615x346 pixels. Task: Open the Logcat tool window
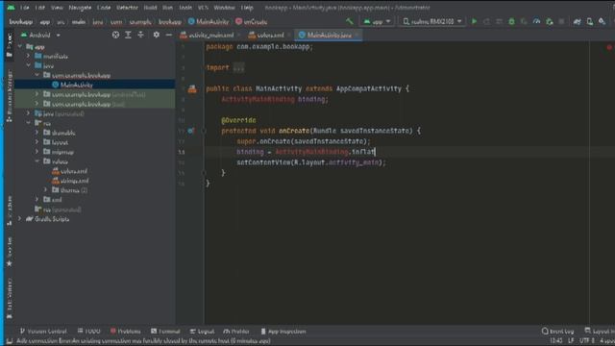click(x=203, y=332)
